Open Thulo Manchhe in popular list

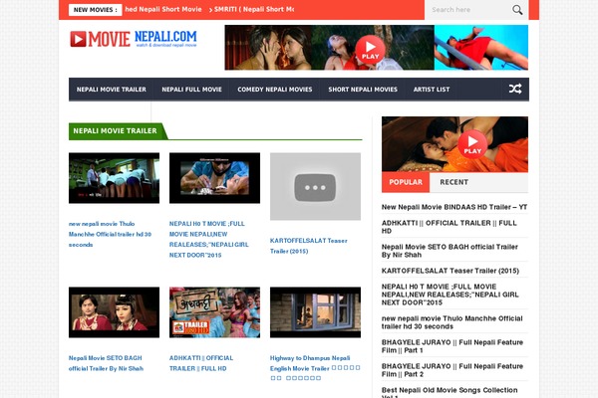point(451,322)
